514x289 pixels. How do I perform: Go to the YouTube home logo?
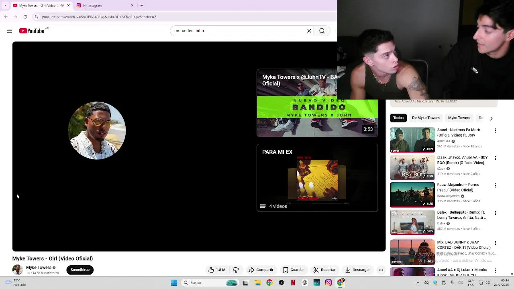[32, 31]
